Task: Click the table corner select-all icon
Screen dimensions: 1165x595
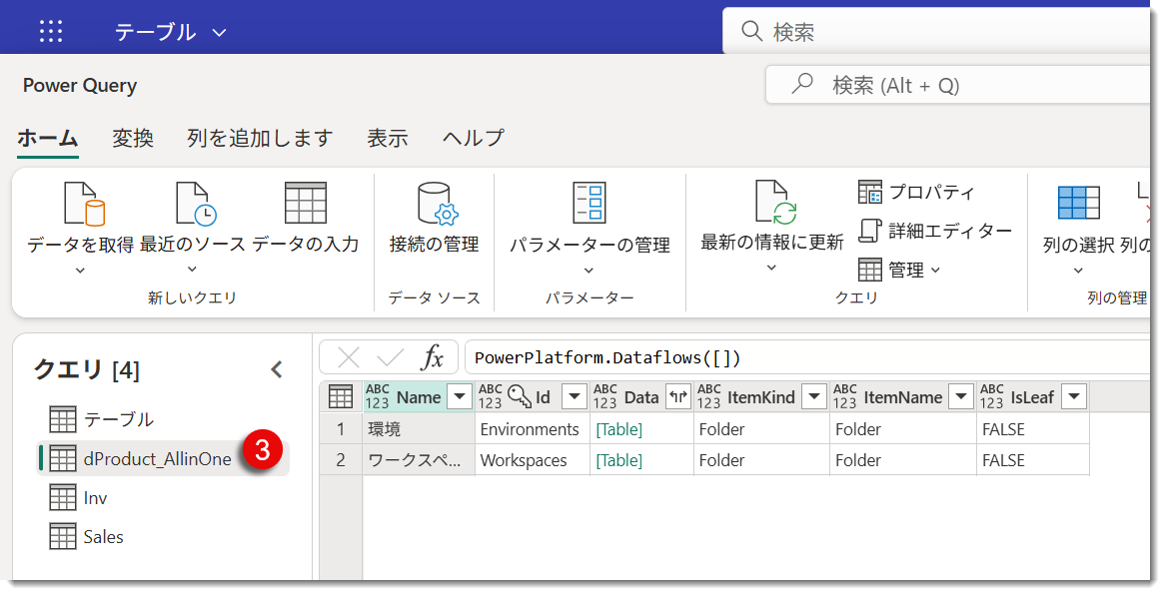Action: point(341,396)
